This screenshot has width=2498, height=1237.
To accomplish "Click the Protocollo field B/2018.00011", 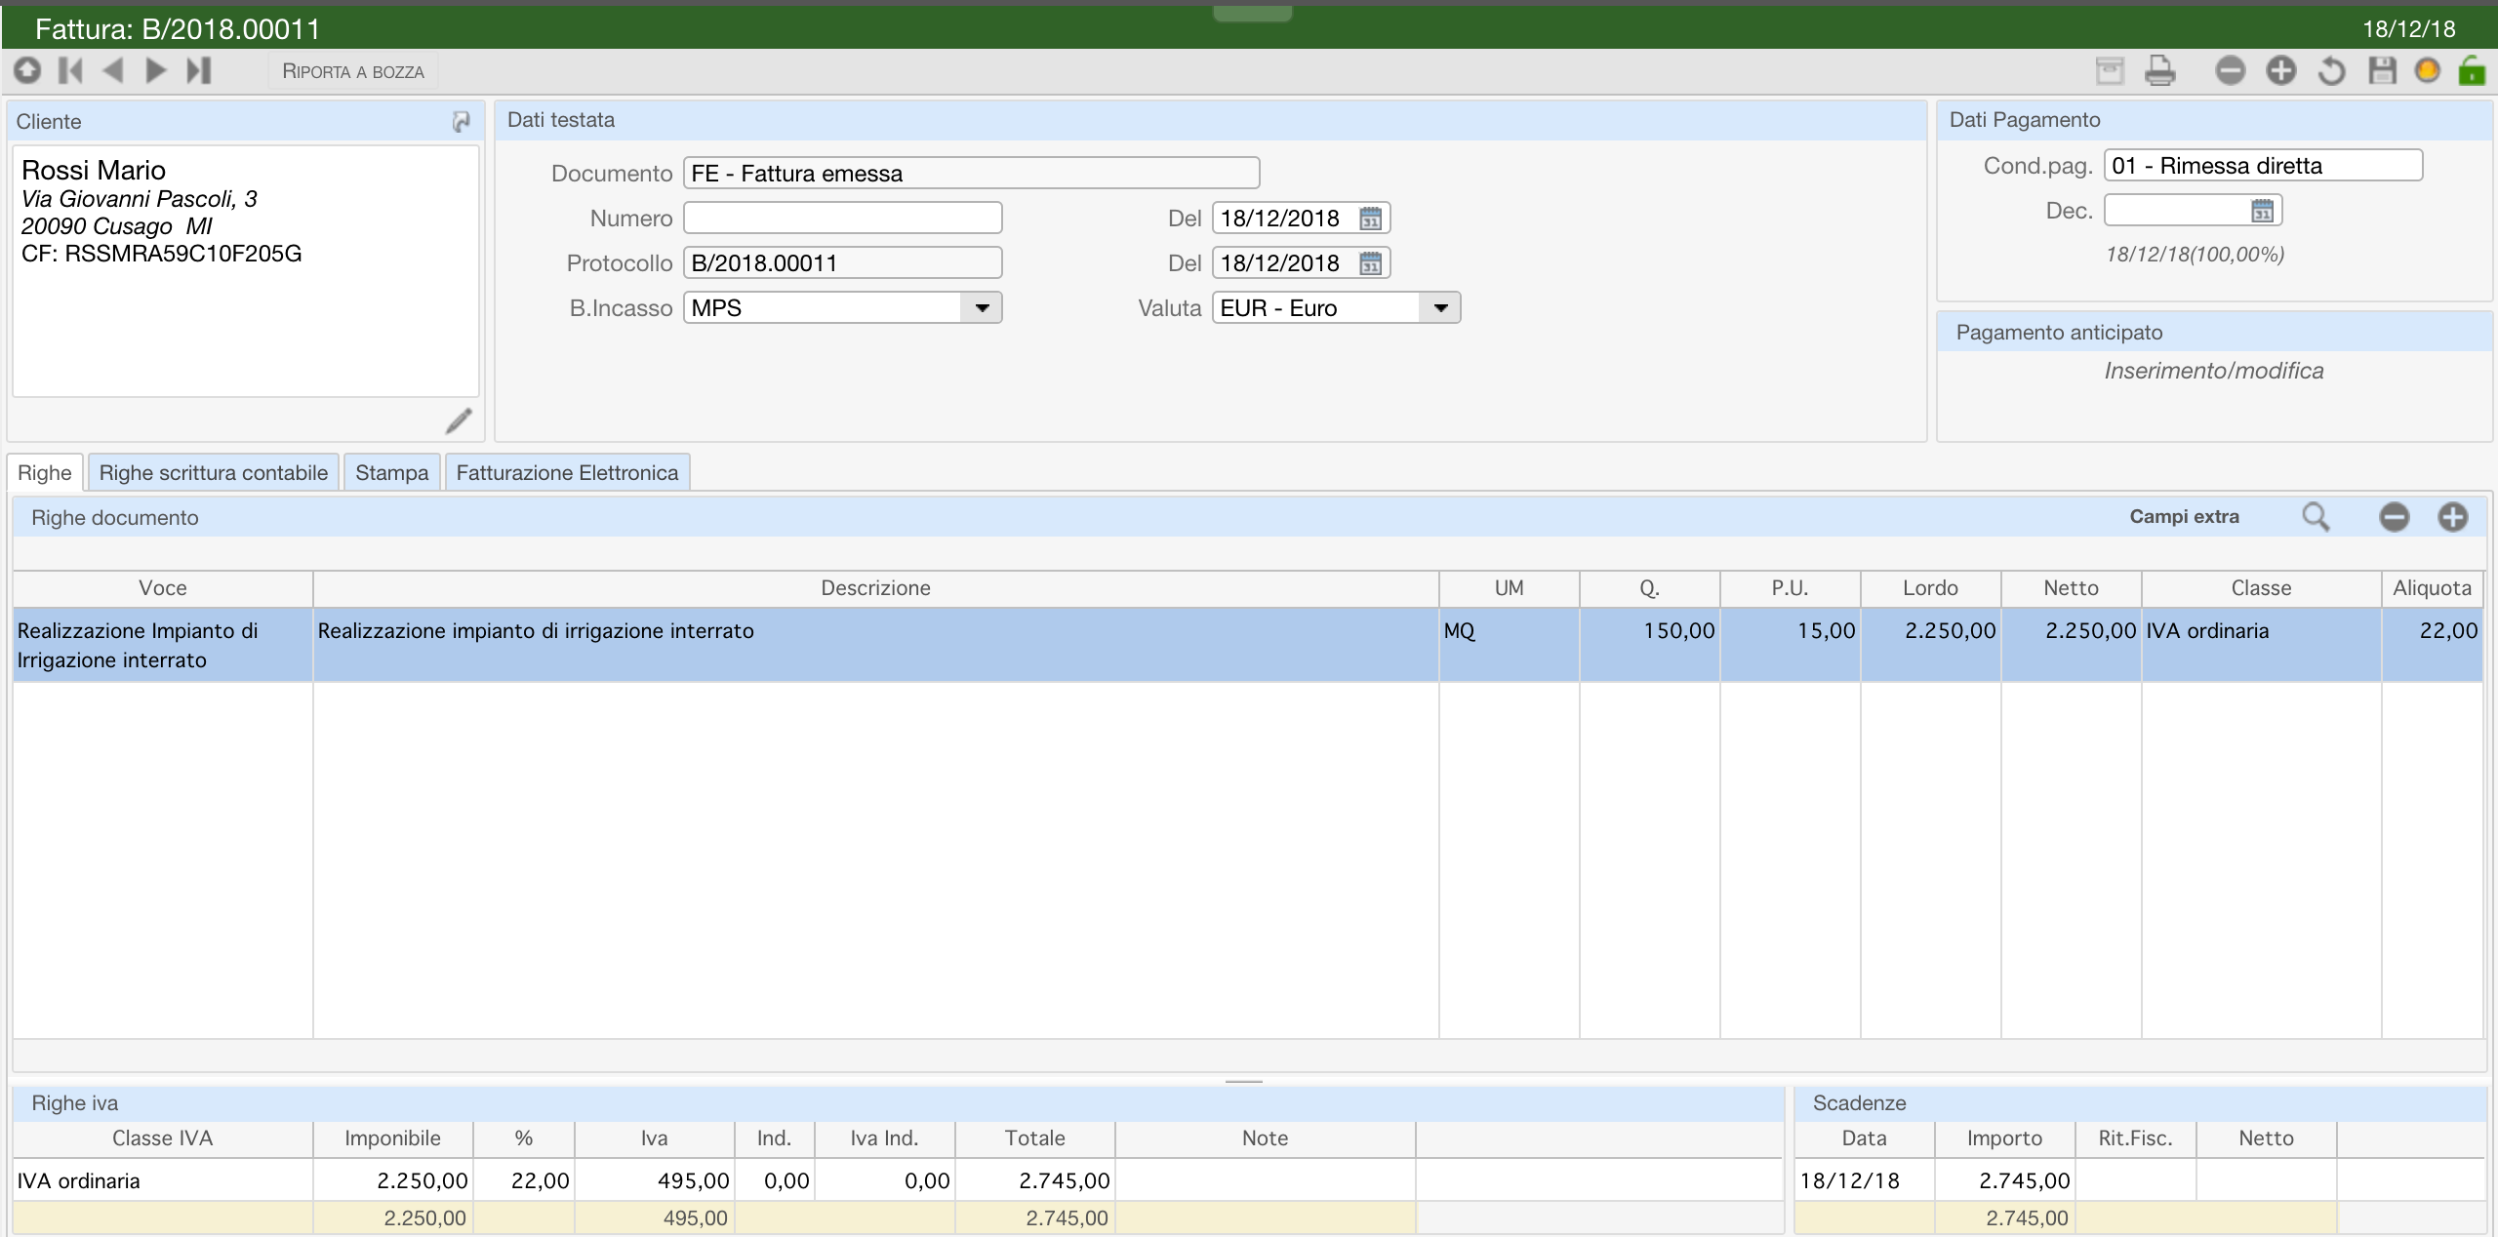I will (843, 263).
